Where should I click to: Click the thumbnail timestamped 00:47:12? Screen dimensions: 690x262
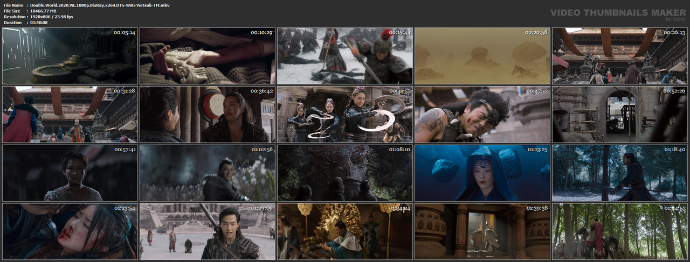482,115
